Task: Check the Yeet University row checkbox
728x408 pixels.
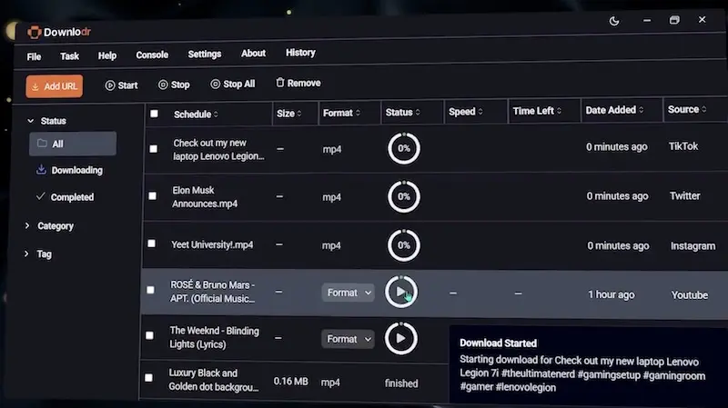Action: click(151, 244)
